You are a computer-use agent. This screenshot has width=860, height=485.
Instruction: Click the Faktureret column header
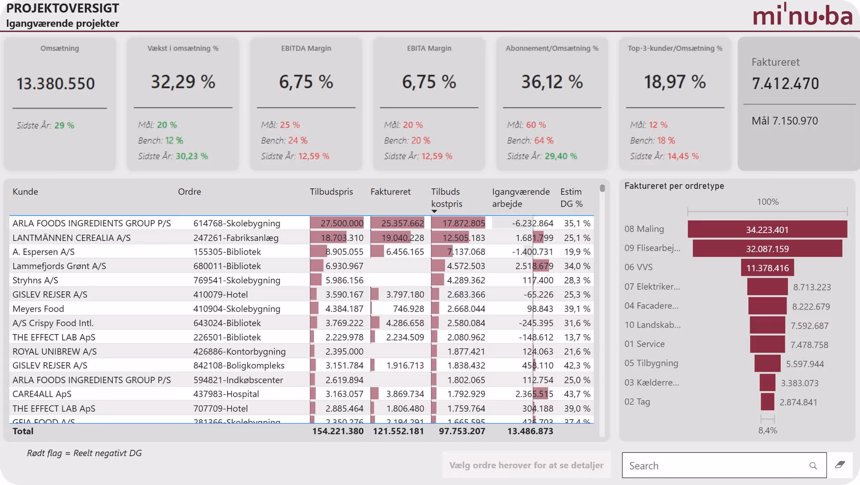pos(390,192)
